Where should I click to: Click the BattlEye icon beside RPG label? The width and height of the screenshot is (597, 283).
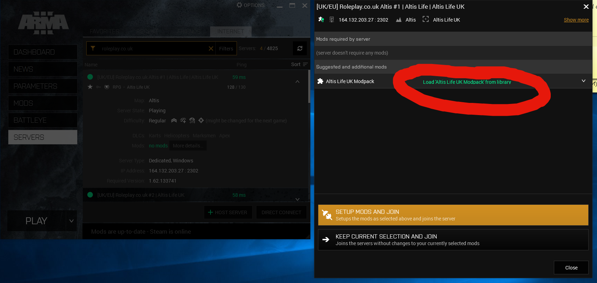(x=107, y=87)
